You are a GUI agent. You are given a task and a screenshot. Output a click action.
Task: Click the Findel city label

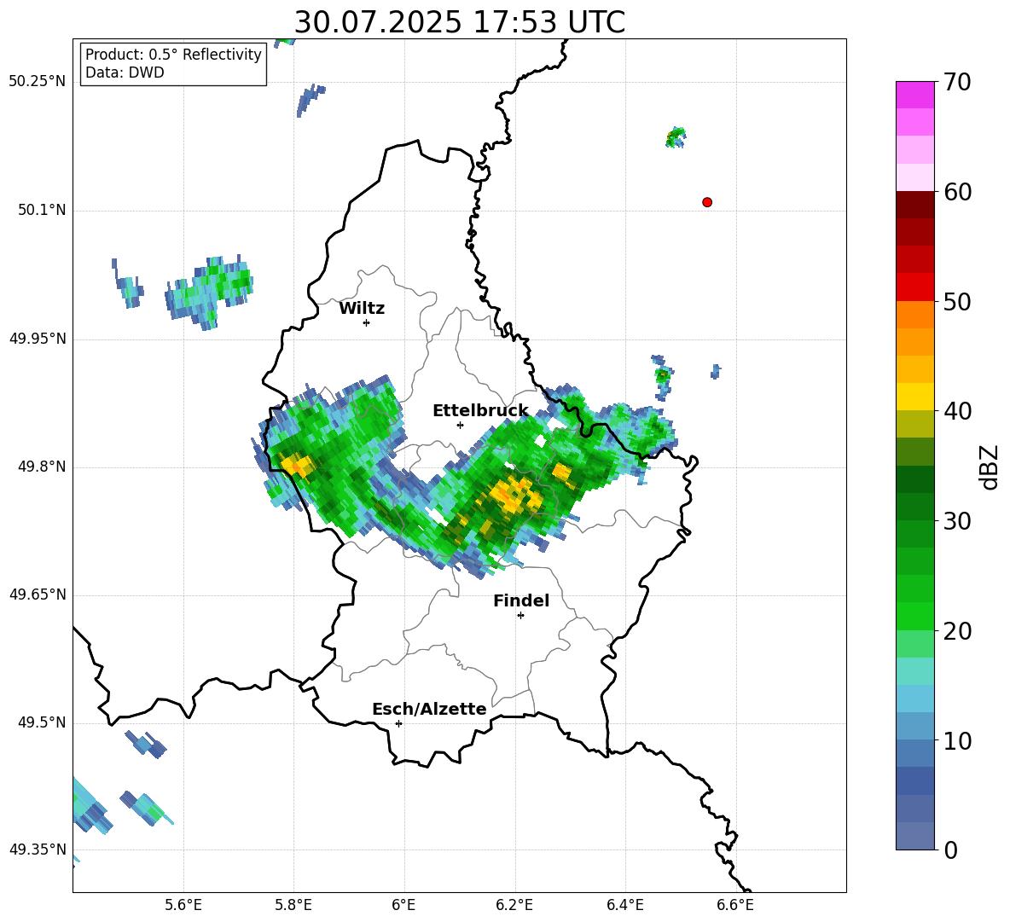[x=521, y=600]
